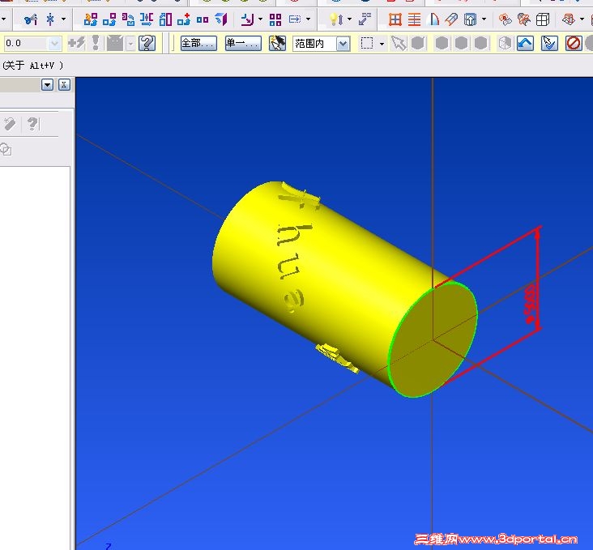Click the red circle-slash cancel button
The height and width of the screenshot is (550, 593).
(x=574, y=44)
